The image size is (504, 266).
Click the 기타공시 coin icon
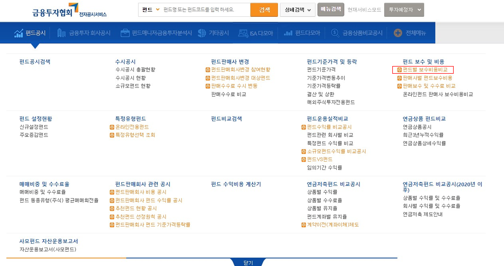coord(202,33)
